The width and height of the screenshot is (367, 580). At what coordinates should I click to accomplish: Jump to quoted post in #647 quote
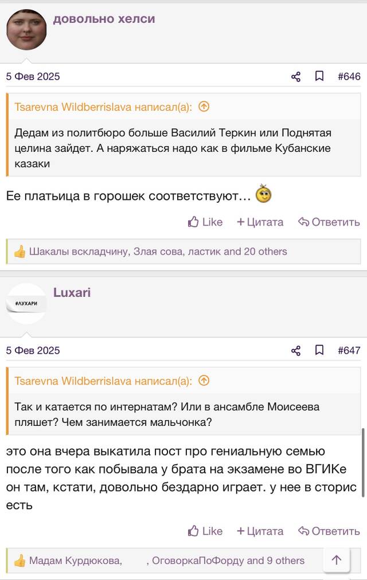(x=204, y=380)
